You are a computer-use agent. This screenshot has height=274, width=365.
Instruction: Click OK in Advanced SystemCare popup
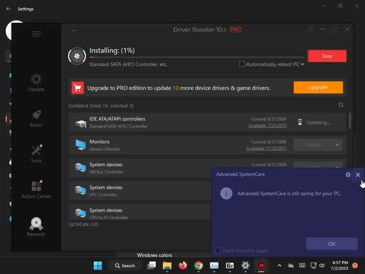332,244
